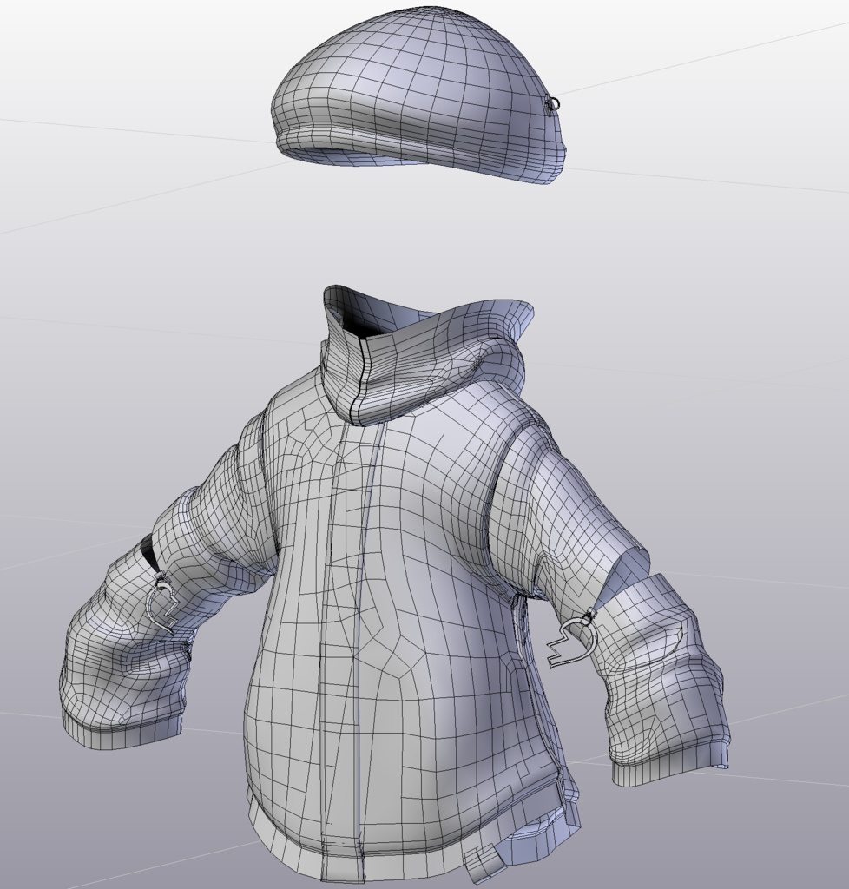The image size is (849, 889).
Task: Click the small button detail on the beret
Action: pos(553,102)
